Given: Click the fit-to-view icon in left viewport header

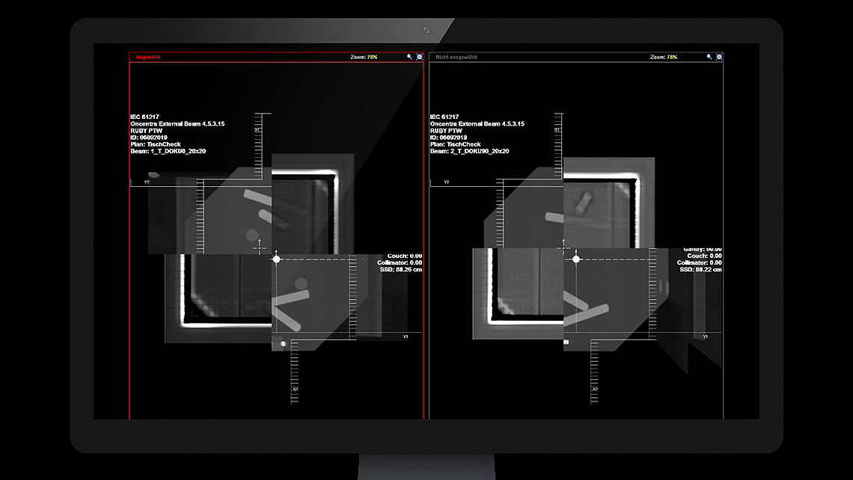Looking at the screenshot, I should tap(420, 56).
